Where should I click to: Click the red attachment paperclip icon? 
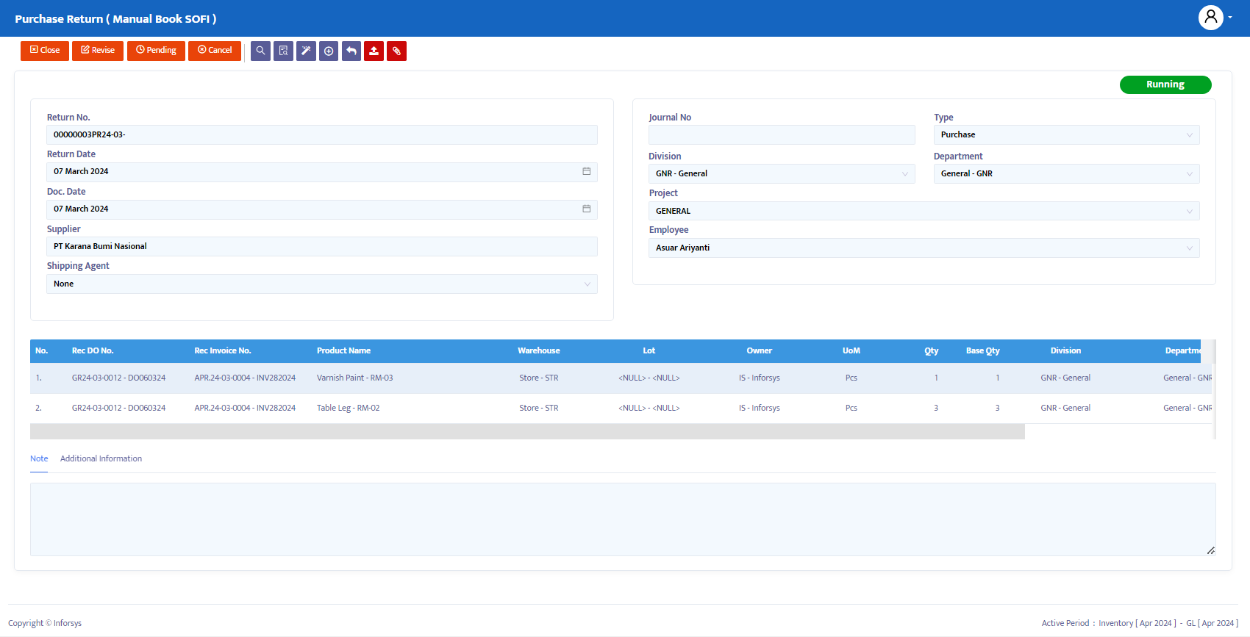click(x=397, y=51)
